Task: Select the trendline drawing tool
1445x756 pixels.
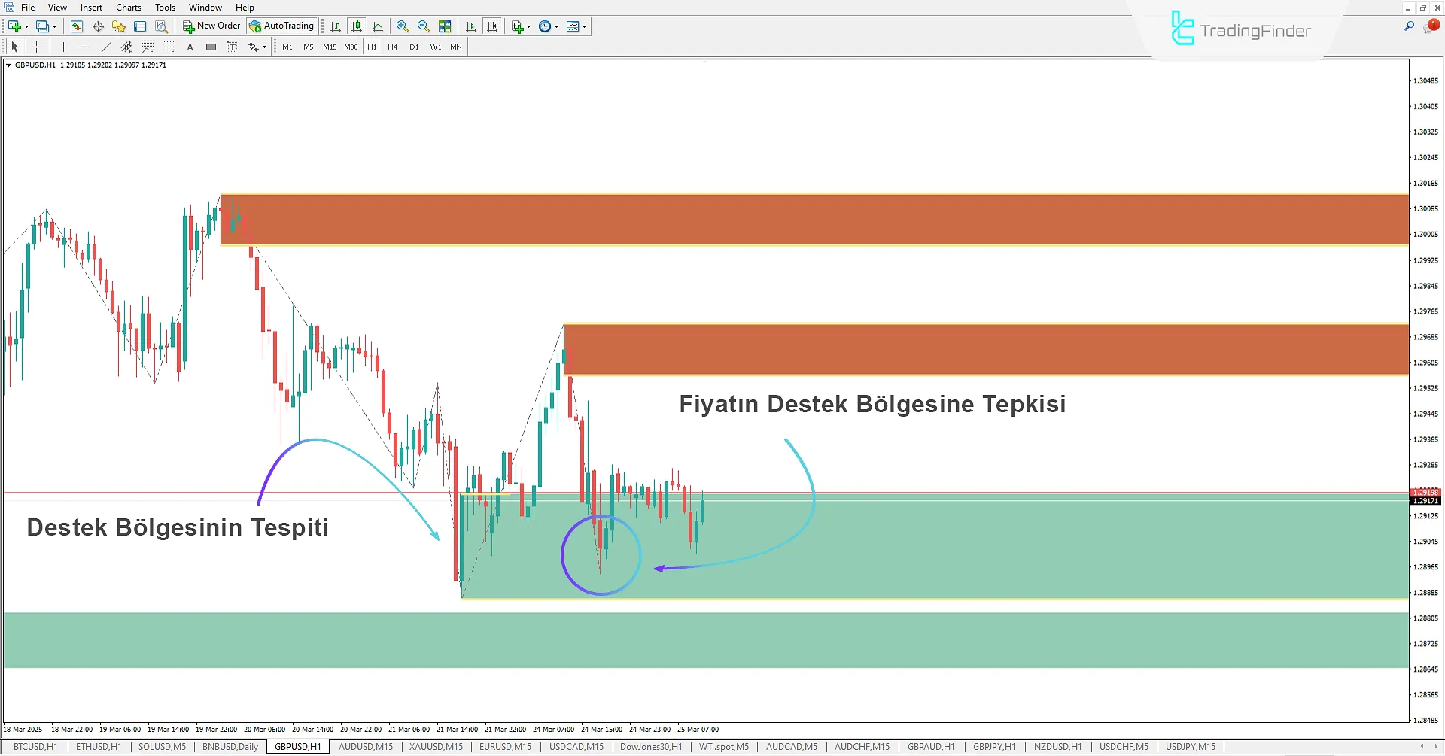Action: pyautogui.click(x=106, y=47)
